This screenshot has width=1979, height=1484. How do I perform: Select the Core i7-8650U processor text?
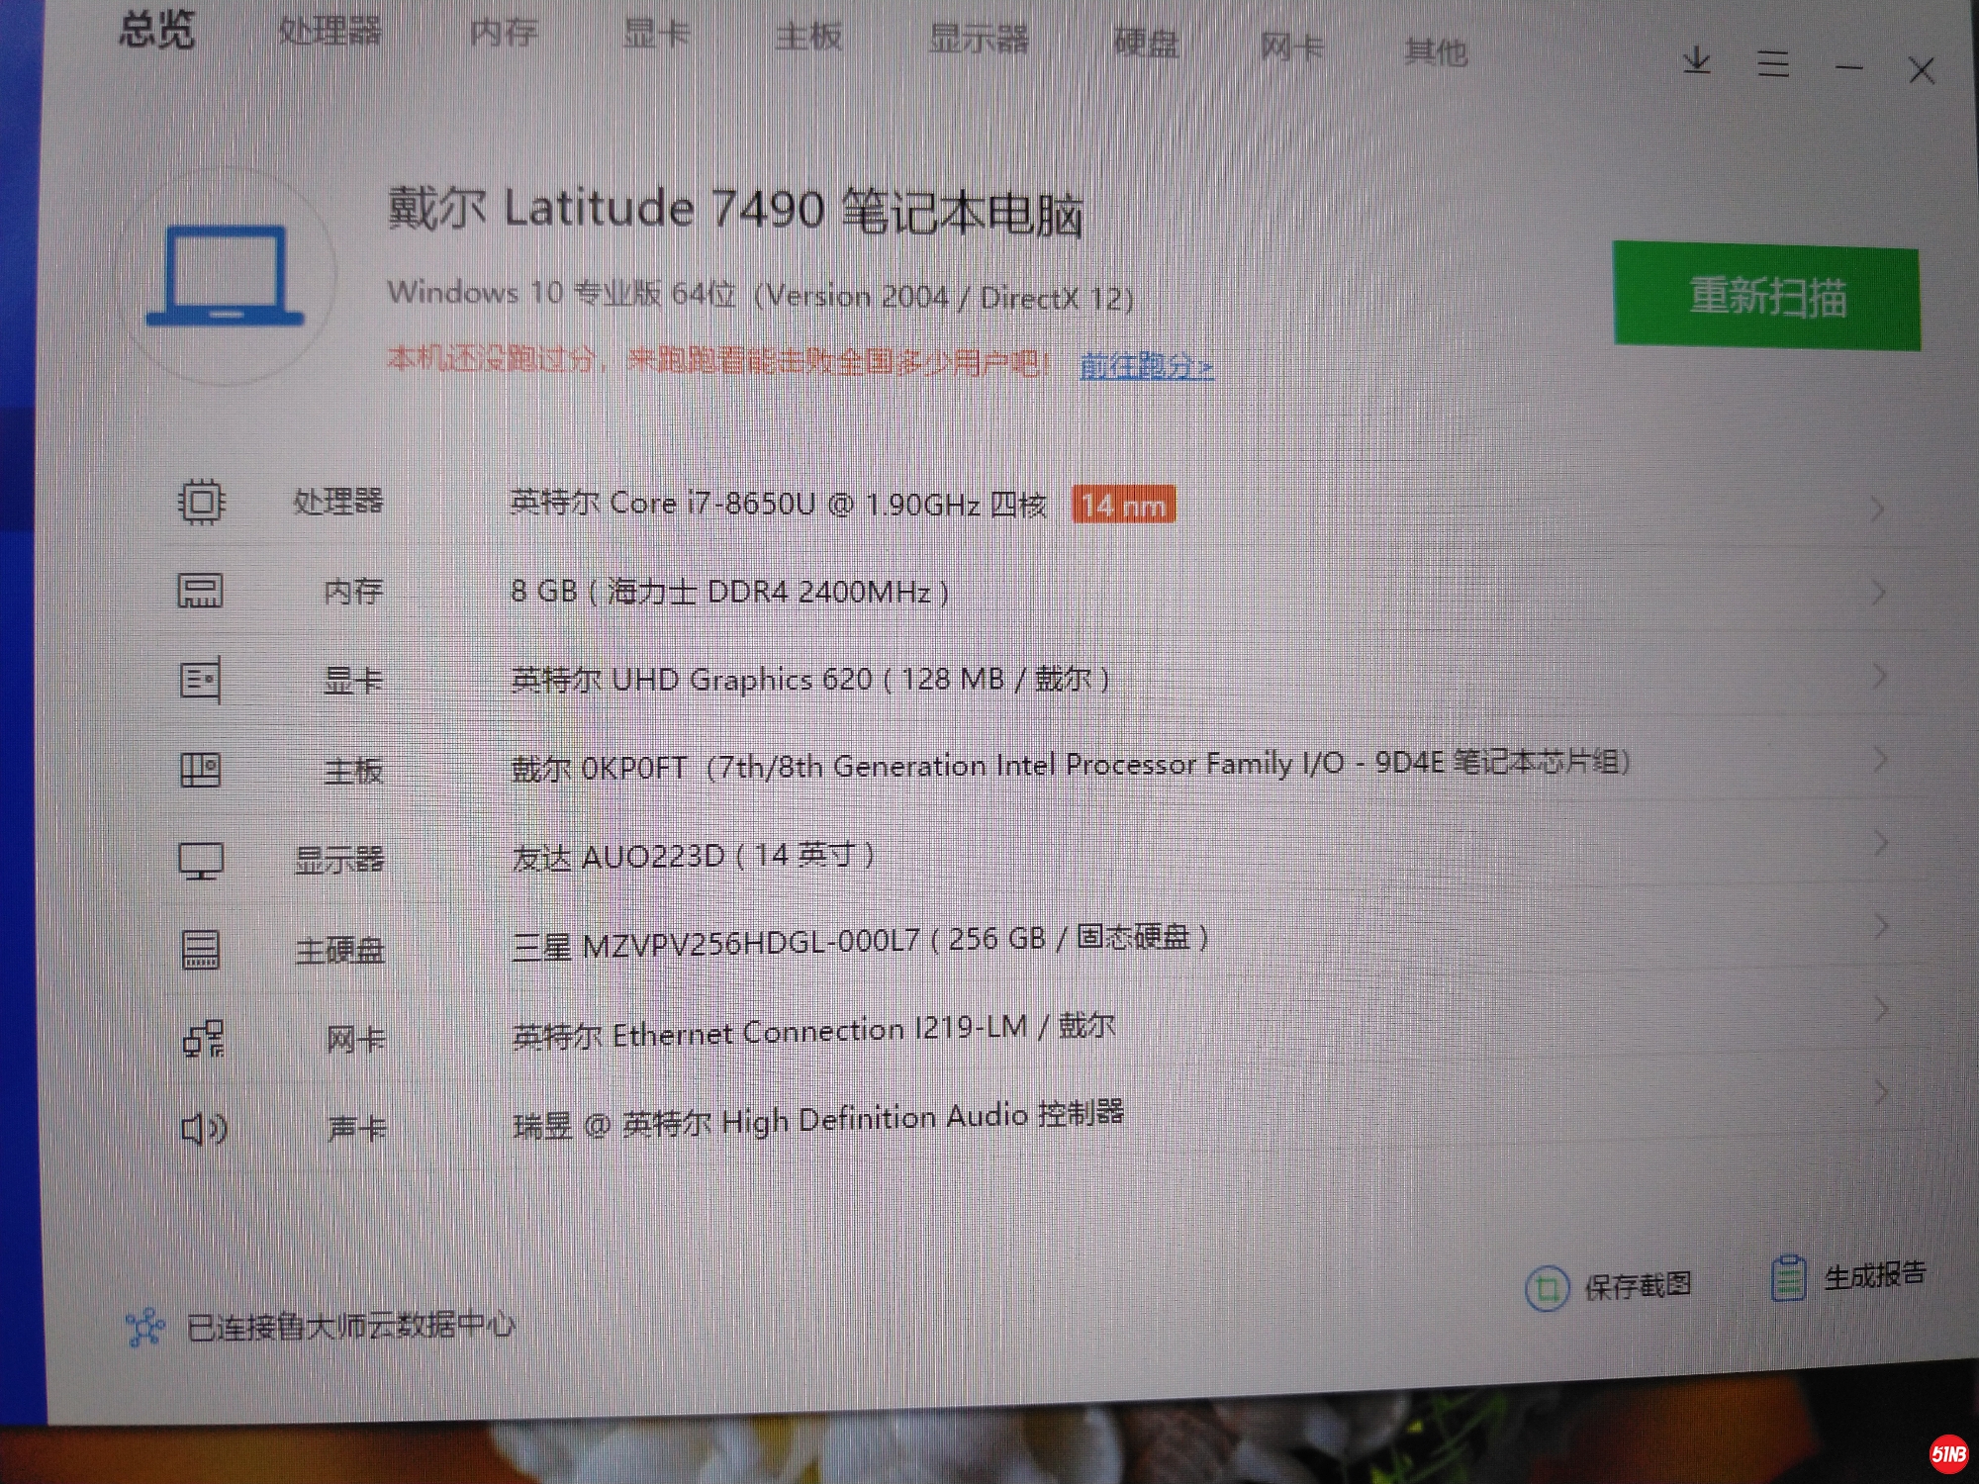click(x=778, y=504)
